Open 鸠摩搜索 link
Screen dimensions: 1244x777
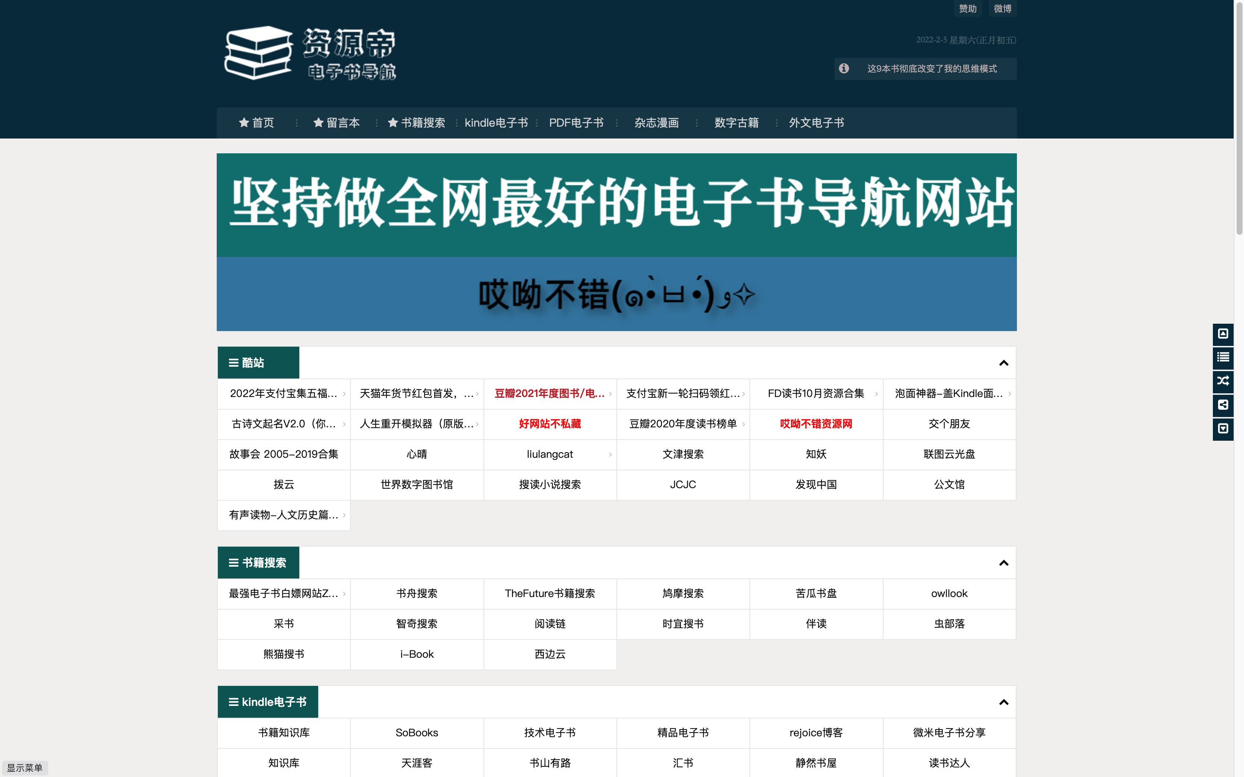(x=683, y=594)
